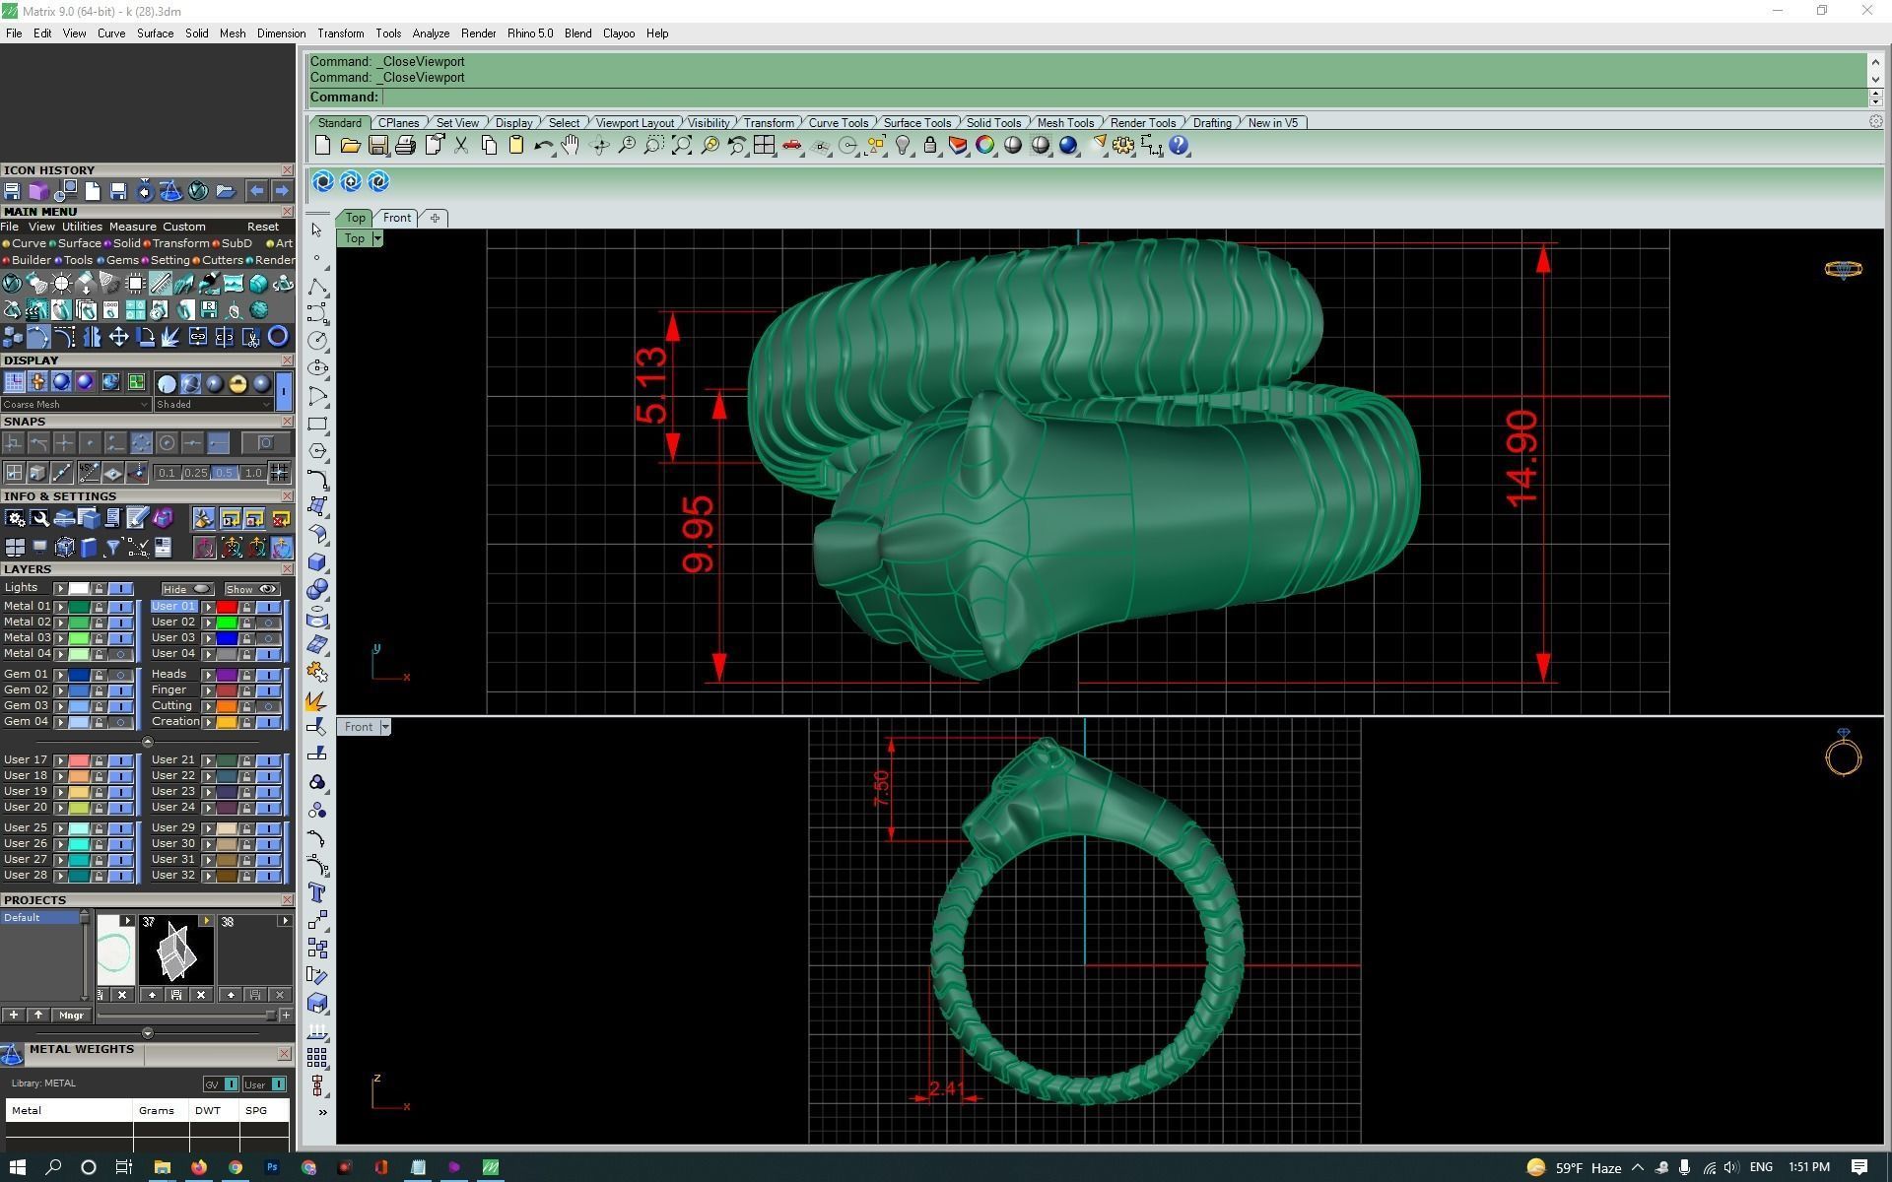Switch to the Mesh Tools toolbar tab

tap(1065, 123)
